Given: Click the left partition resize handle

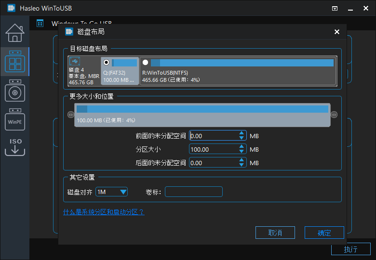Looking at the screenshot, I should (x=71, y=115).
